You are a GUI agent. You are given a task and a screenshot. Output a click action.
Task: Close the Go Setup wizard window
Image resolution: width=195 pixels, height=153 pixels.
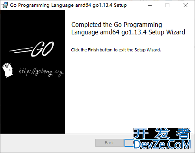(x=186, y=5)
